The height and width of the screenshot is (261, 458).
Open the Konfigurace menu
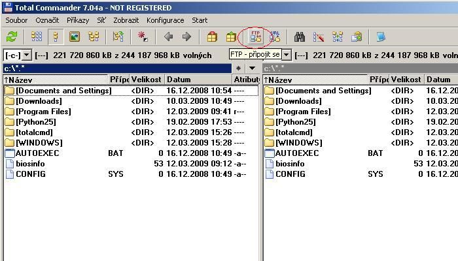point(165,20)
